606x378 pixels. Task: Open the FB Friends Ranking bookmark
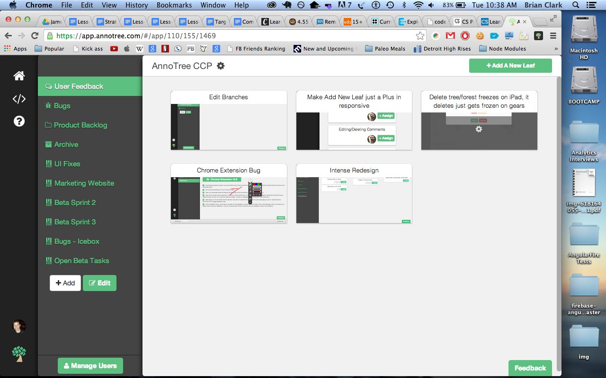(x=256, y=49)
